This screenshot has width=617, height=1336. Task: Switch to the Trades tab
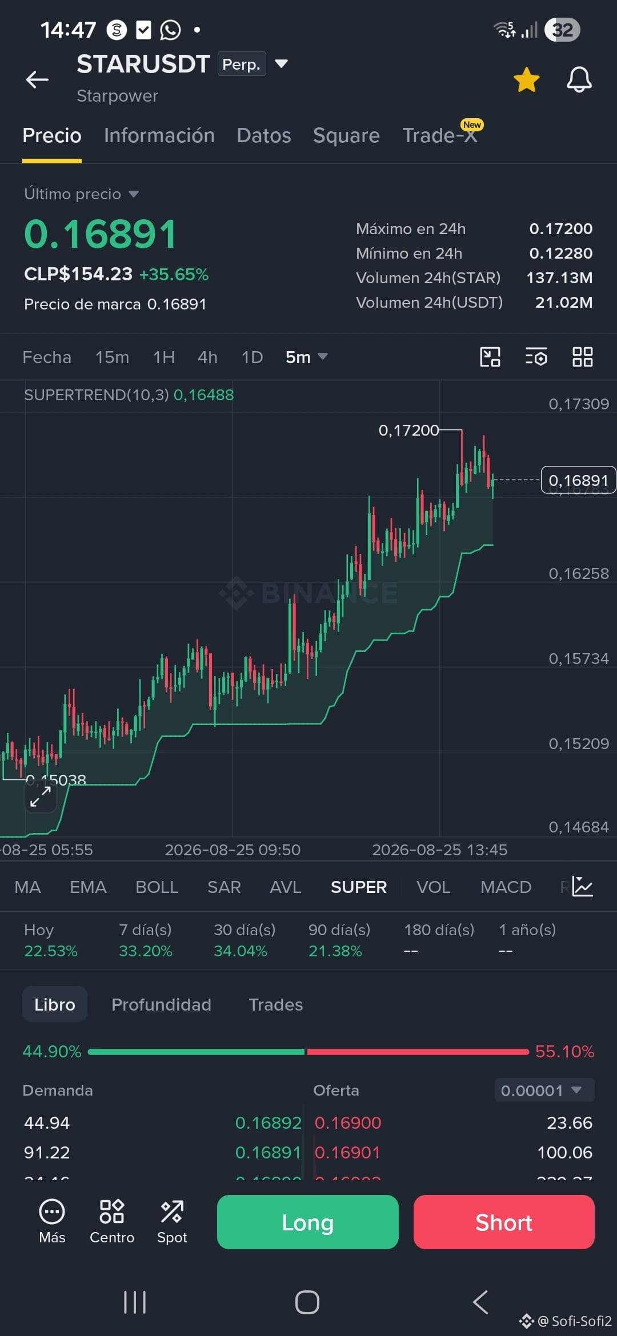pyautogui.click(x=276, y=1004)
